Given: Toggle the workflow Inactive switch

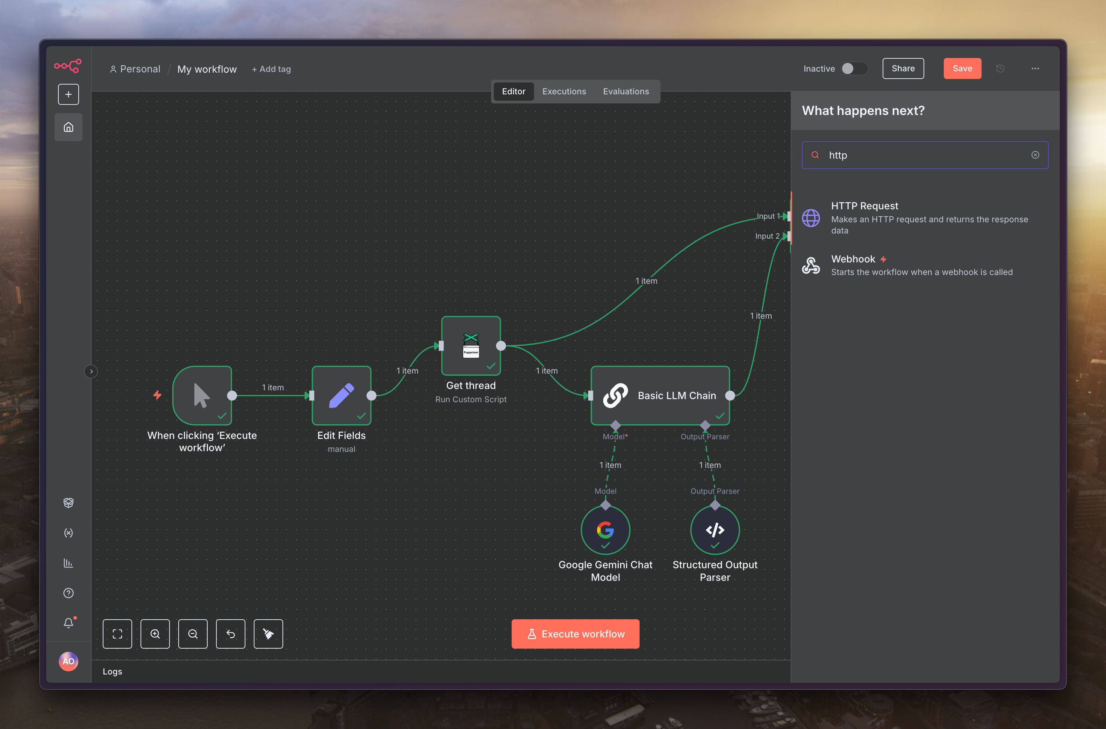Looking at the screenshot, I should coord(854,69).
